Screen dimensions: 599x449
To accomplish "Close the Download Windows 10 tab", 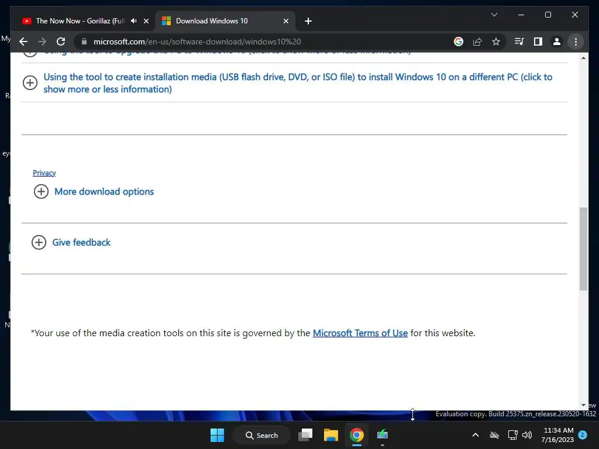I will point(285,21).
